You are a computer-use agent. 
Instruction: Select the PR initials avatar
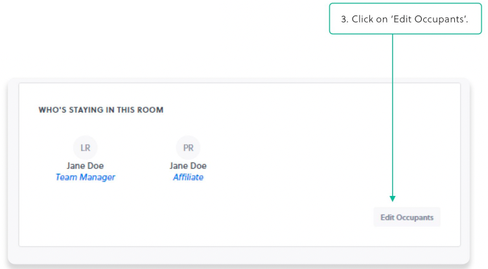[188, 147]
